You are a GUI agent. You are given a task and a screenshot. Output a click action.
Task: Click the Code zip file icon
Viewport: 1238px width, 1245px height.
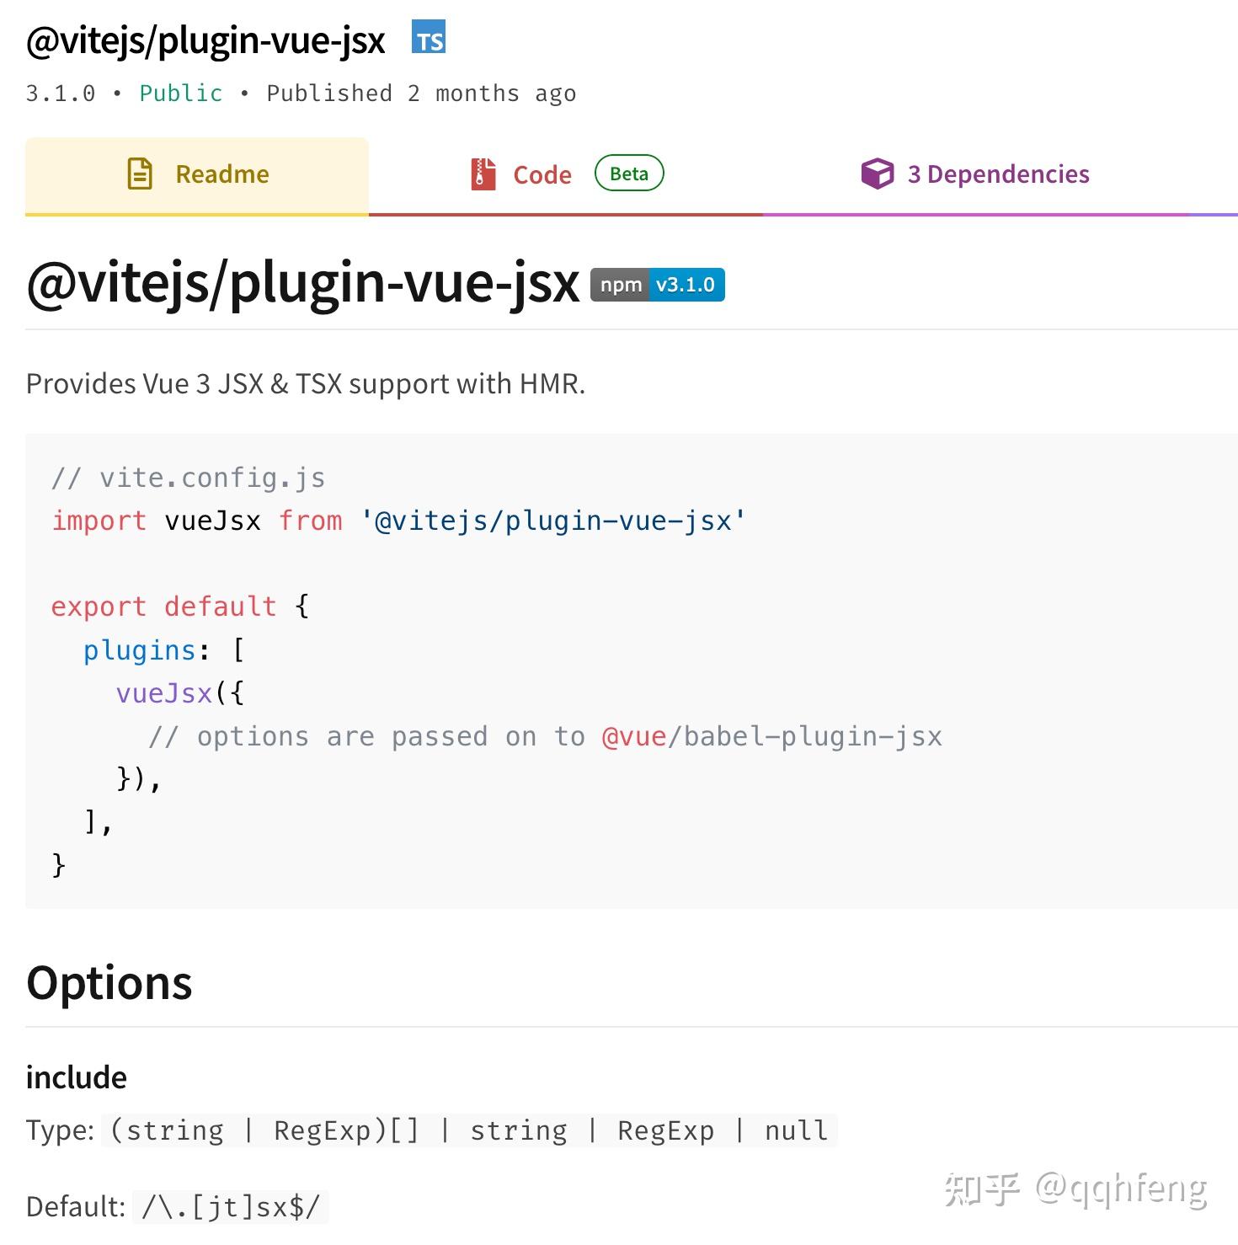click(x=483, y=174)
